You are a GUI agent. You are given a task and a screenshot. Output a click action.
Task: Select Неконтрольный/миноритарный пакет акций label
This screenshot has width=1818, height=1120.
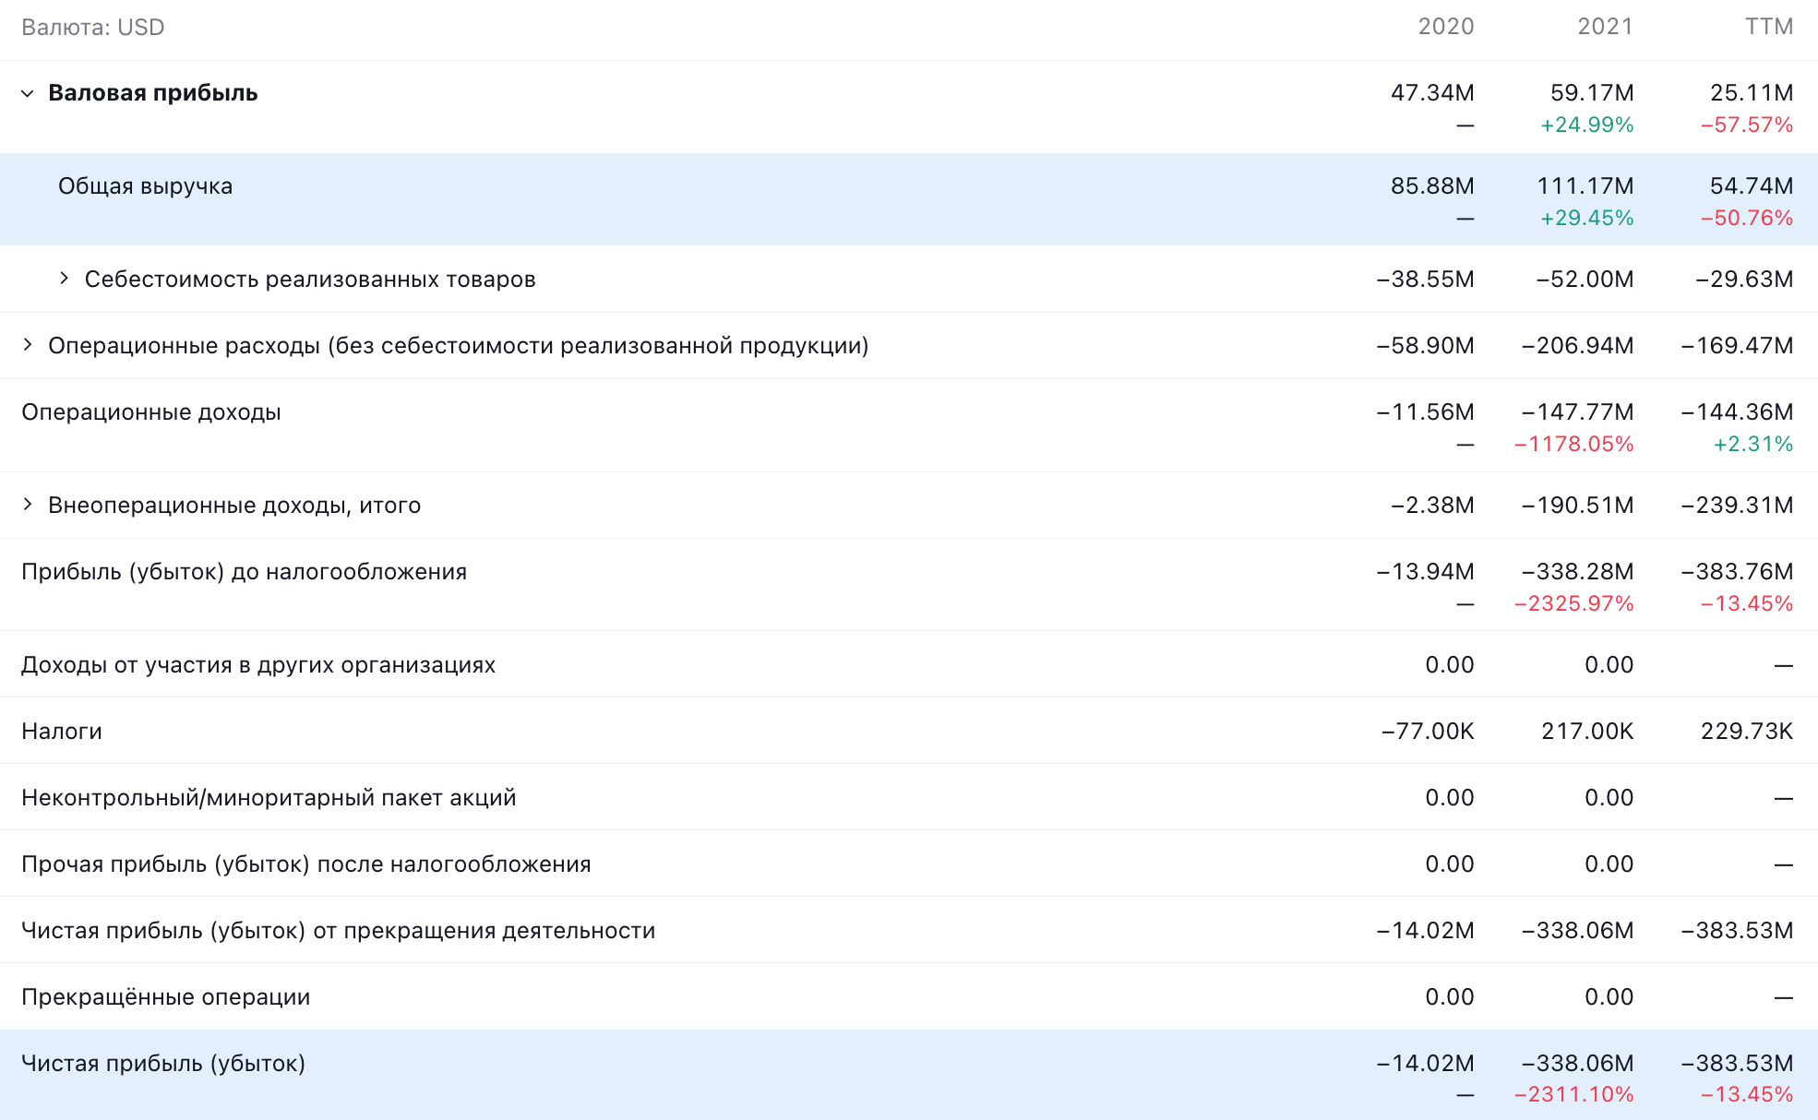tap(269, 798)
